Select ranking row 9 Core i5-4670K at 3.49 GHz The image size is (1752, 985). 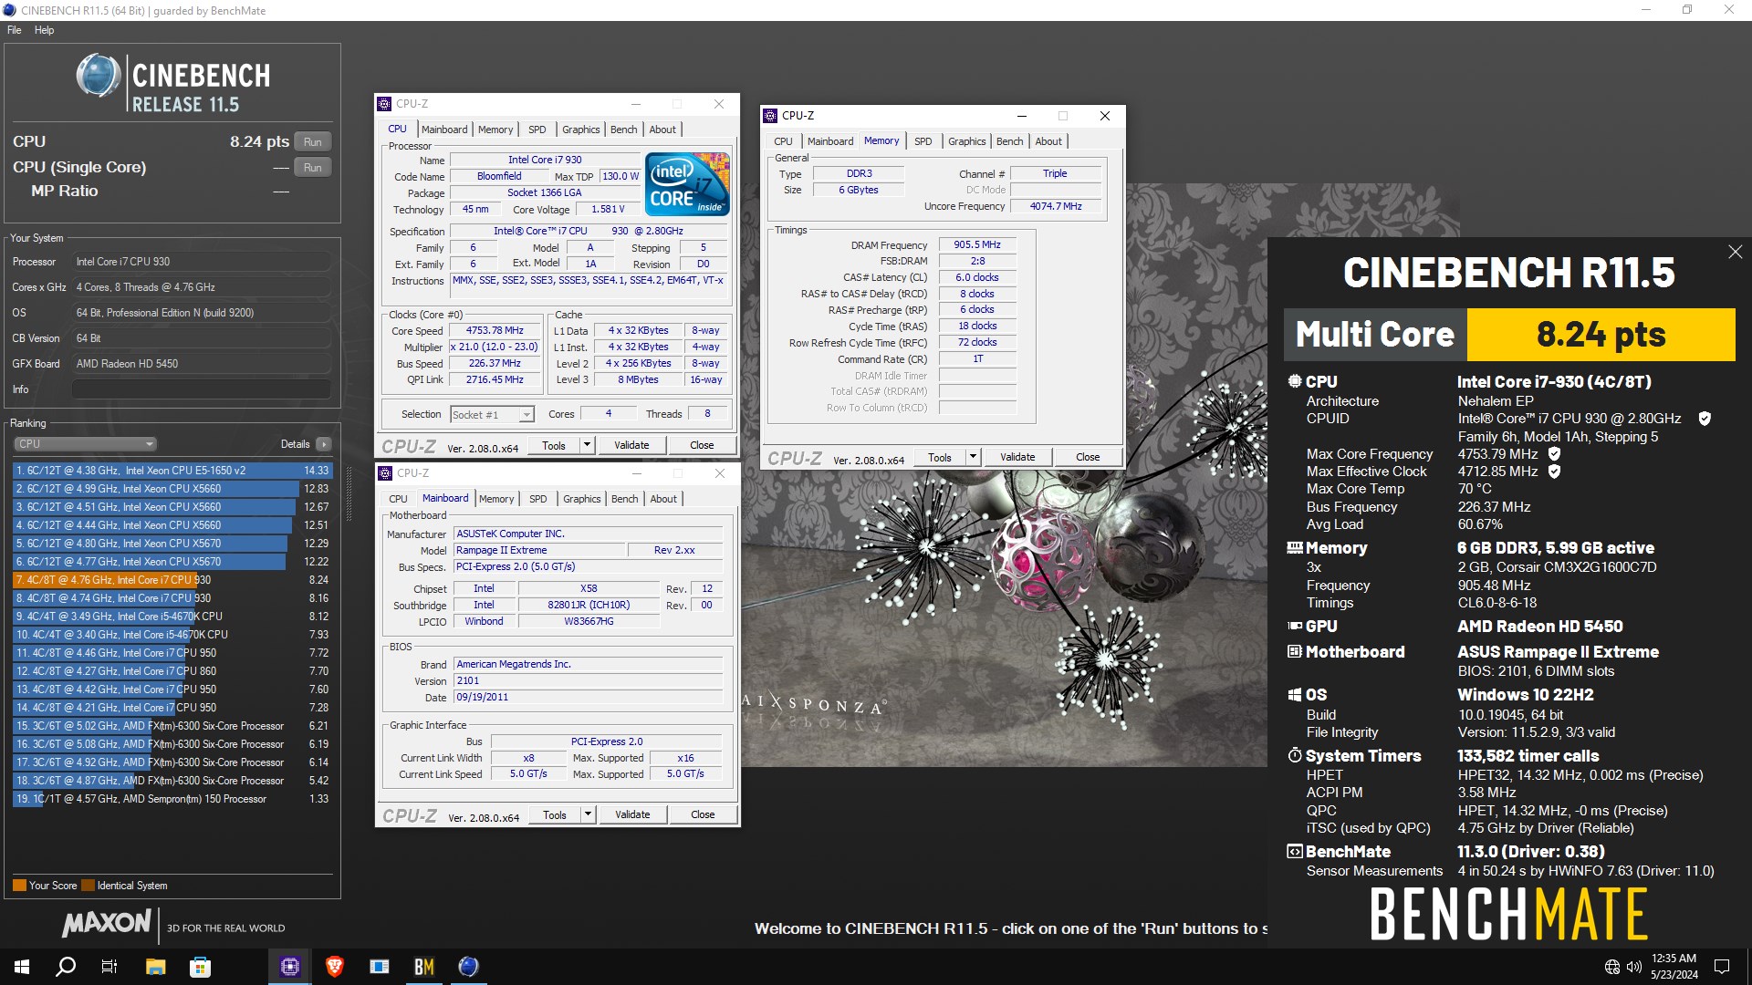[x=173, y=617]
